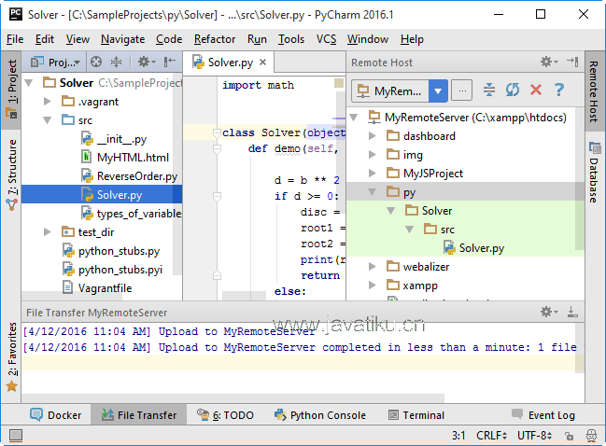Image resolution: width=606 pixels, height=446 pixels.
Task: Click the fold marker beside class Solver
Action: 217,132
